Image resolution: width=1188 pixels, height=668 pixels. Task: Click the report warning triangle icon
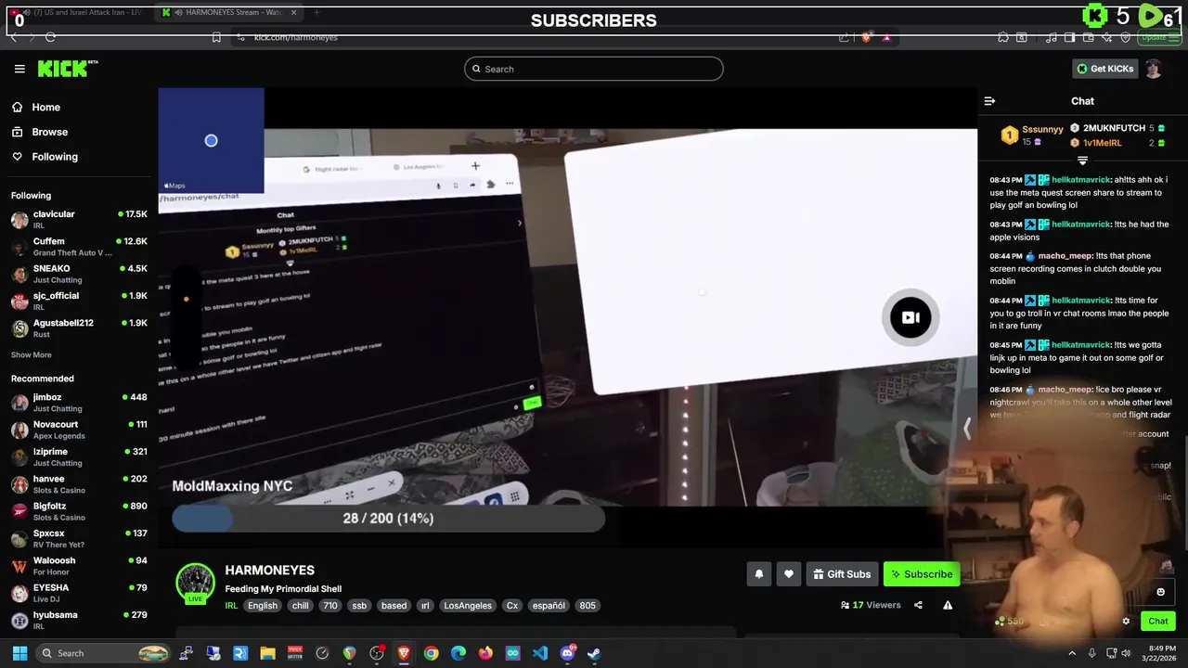(948, 605)
